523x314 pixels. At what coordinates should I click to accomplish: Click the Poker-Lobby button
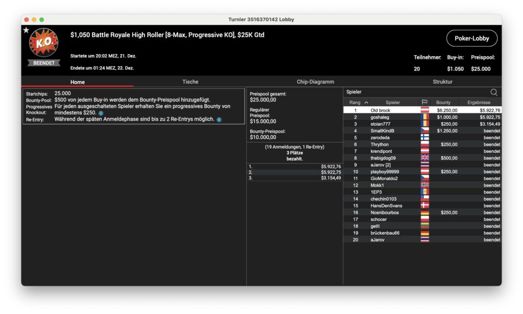click(x=471, y=38)
